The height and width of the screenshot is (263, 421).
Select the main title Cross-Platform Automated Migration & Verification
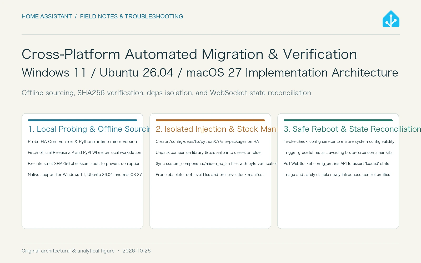[x=189, y=54]
